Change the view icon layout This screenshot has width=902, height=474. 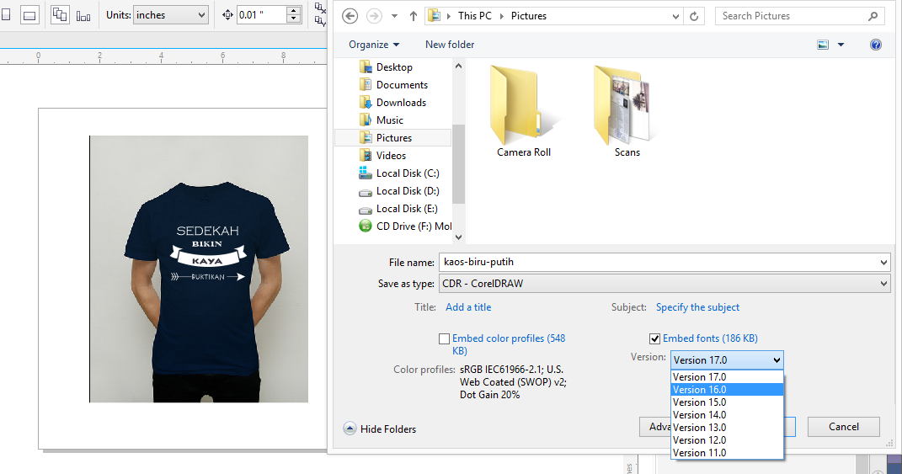coord(823,45)
